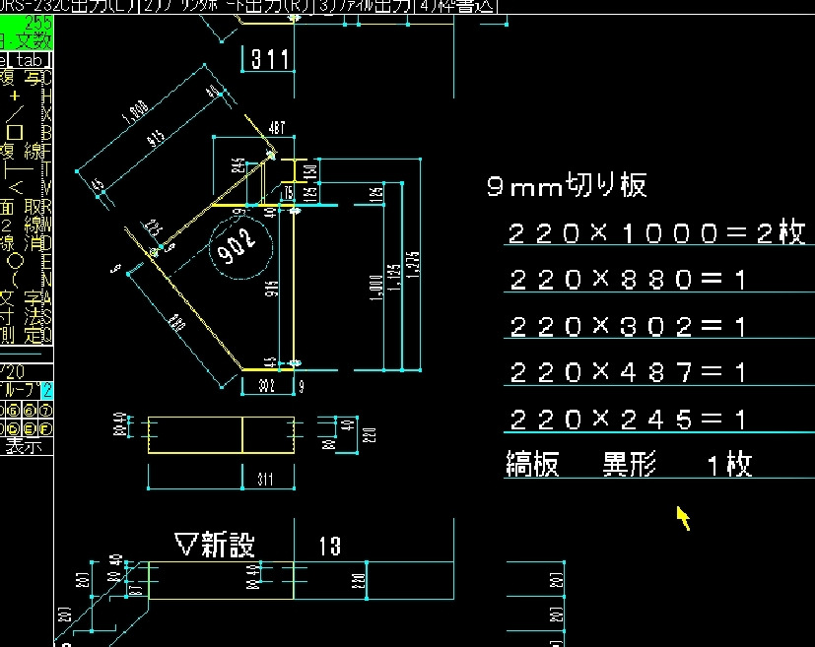815x647 pixels.
Task: Click the 1,125 vertical dimension text
Action: coord(394,278)
